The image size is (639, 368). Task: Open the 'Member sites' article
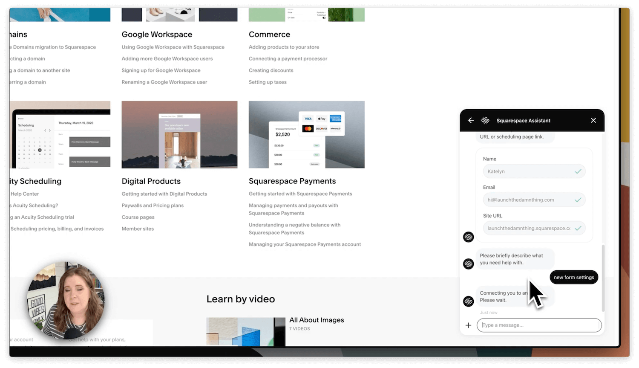click(x=138, y=229)
